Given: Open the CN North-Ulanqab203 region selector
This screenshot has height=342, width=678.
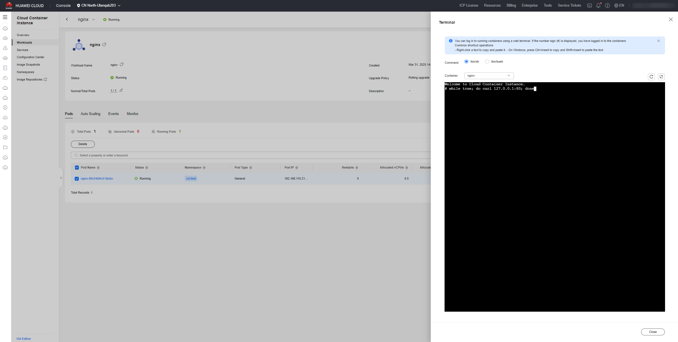Looking at the screenshot, I should [99, 6].
